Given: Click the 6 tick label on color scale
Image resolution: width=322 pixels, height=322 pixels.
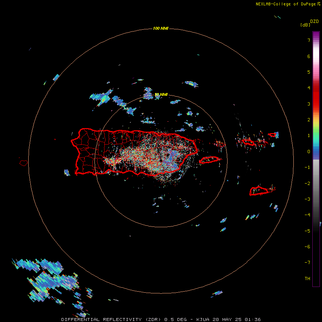Looking at the screenshot, I should tap(309, 56).
